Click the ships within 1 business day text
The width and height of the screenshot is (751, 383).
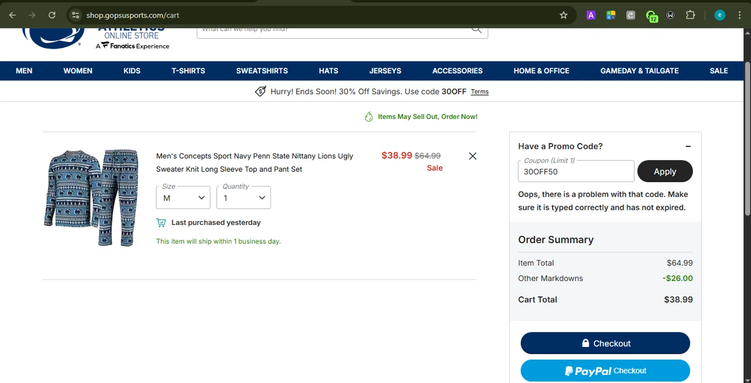pyautogui.click(x=218, y=241)
